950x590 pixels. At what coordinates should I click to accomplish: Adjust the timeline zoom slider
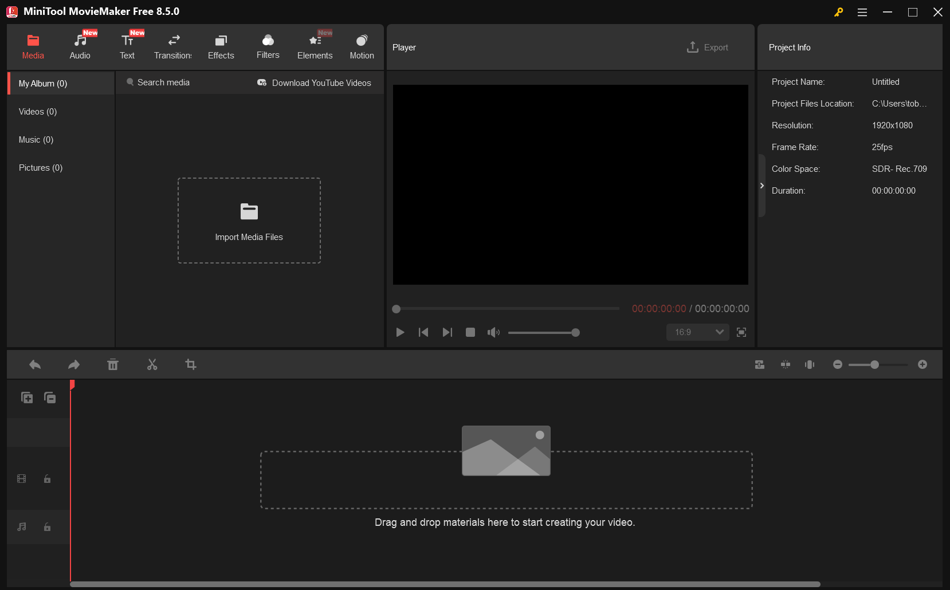click(874, 364)
